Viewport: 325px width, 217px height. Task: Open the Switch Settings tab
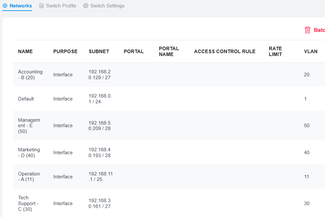coord(104,6)
